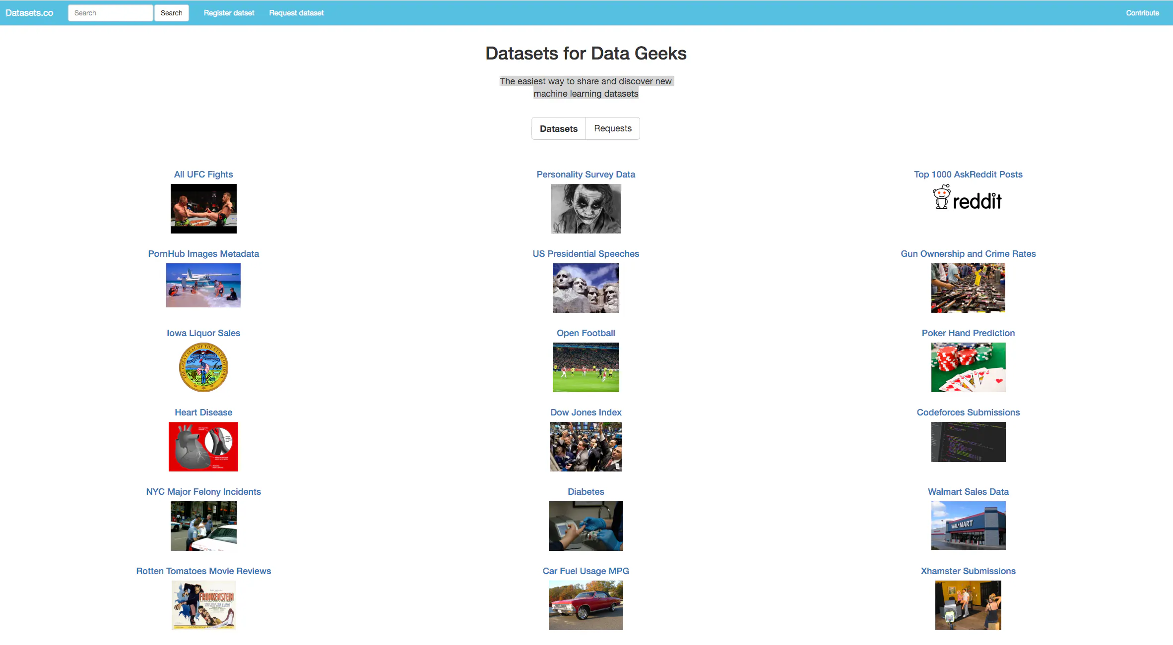The image size is (1173, 645).
Task: Click the Frankenstein poster thumbnail
Action: click(203, 605)
